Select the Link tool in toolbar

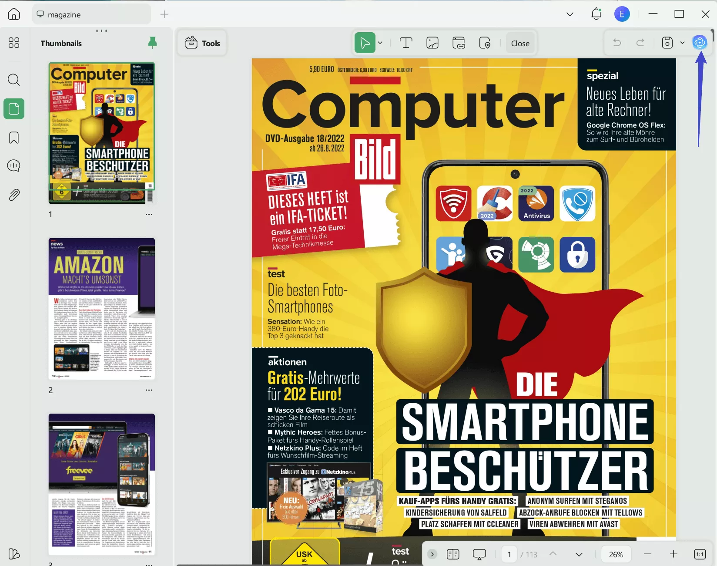coord(459,43)
